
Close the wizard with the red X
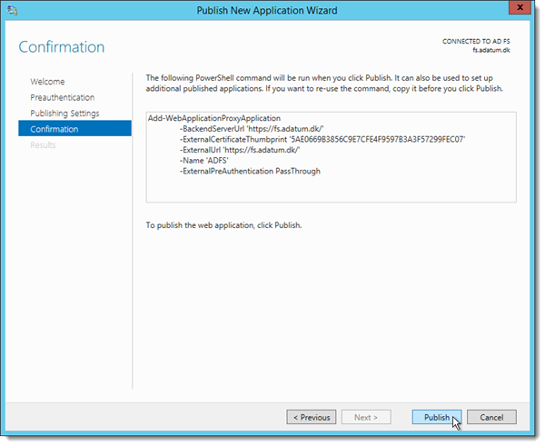(x=520, y=7)
